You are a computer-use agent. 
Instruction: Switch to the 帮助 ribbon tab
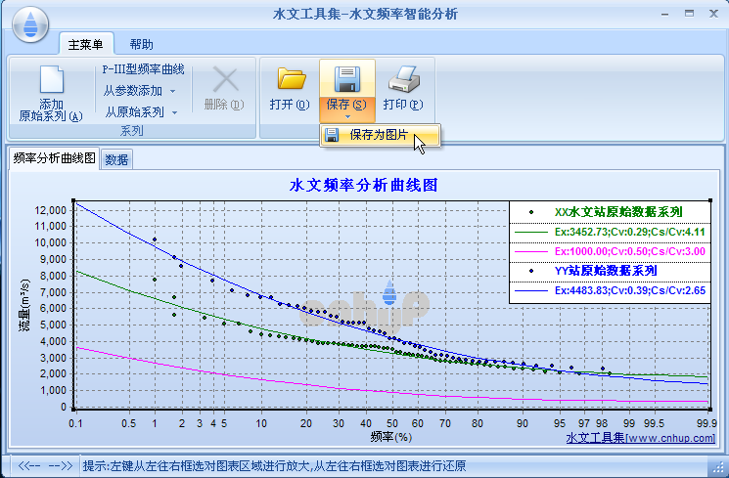(x=141, y=44)
